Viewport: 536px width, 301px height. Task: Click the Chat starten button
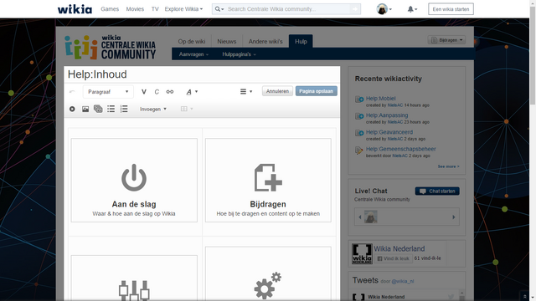(437, 191)
